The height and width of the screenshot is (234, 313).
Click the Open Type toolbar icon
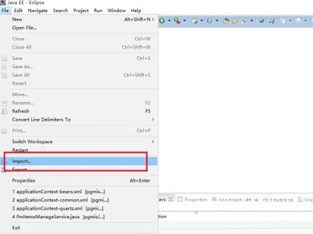[226, 21]
